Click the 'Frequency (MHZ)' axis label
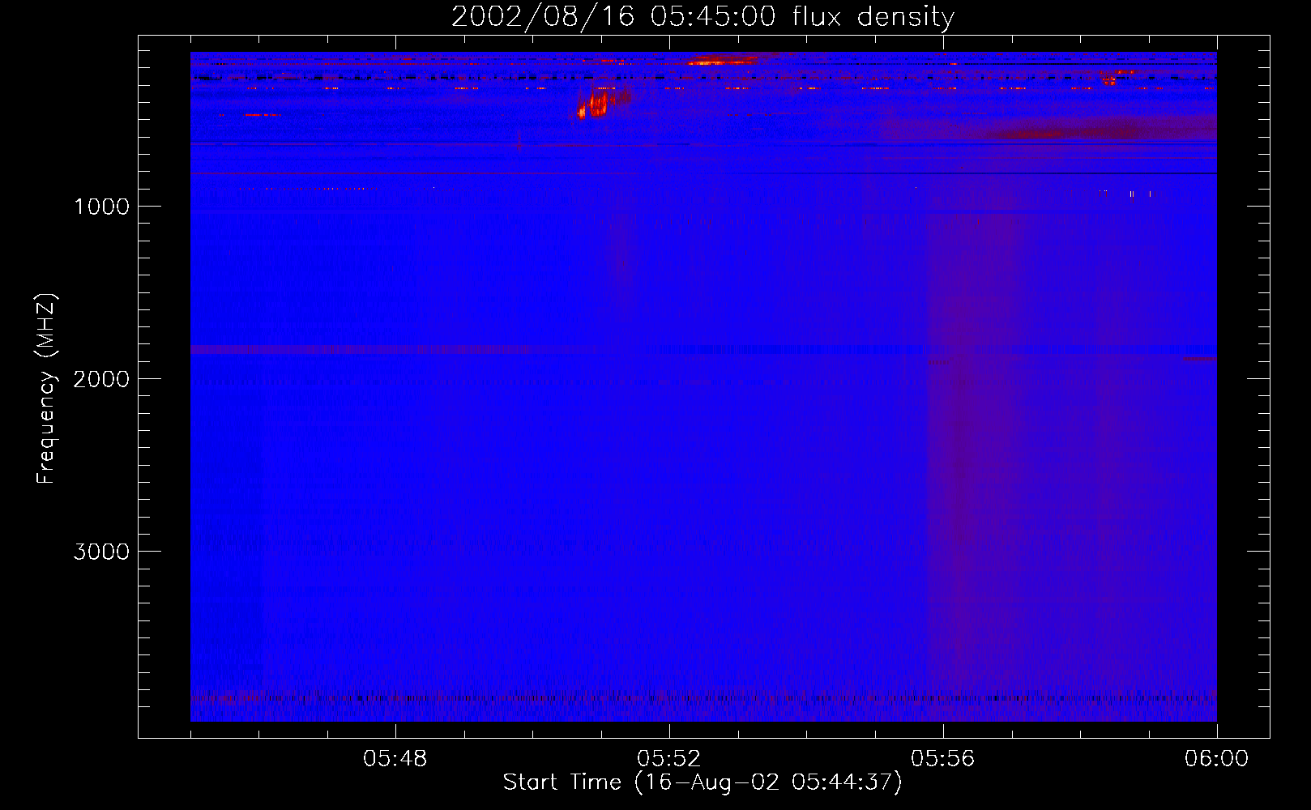Screen dimensions: 1311x810 (47, 389)
